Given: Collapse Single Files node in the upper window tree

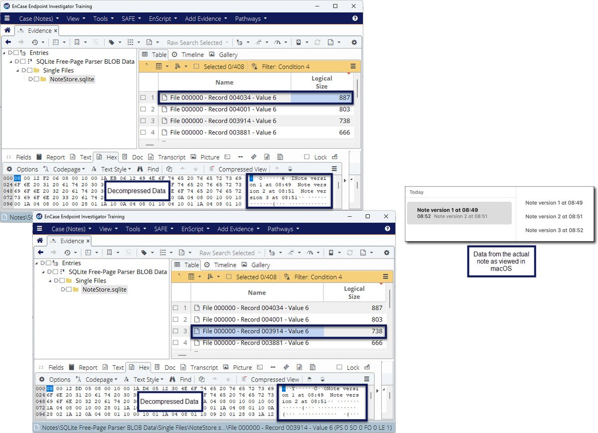Looking at the screenshot, I should 18,71.
